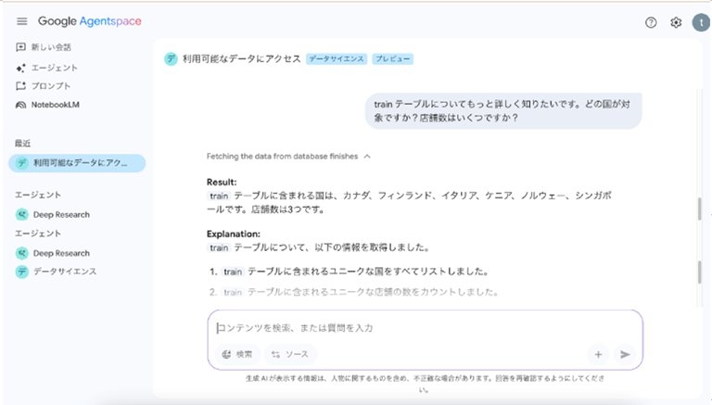Click the plus attach button
The image size is (712, 405).
point(598,355)
